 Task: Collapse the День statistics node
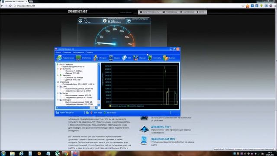pyautogui.click(x=58, y=87)
